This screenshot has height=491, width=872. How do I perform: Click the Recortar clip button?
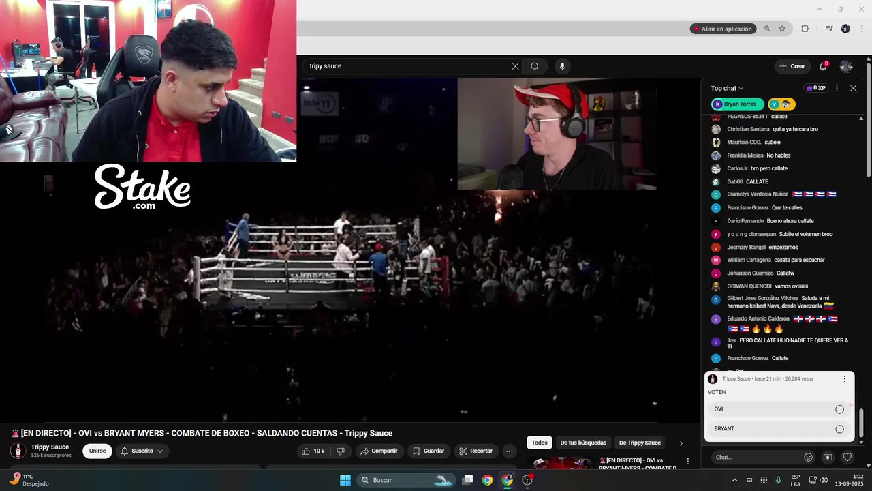click(x=476, y=451)
